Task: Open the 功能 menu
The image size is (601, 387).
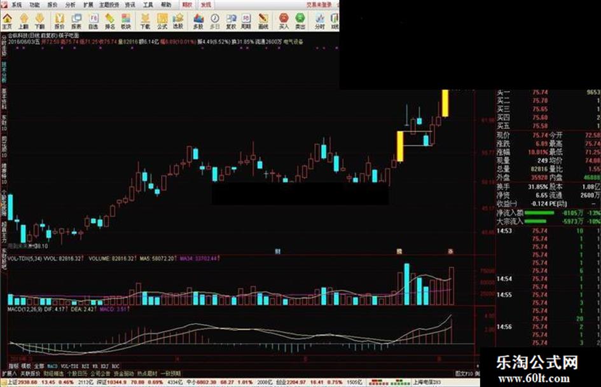Action: (35, 5)
